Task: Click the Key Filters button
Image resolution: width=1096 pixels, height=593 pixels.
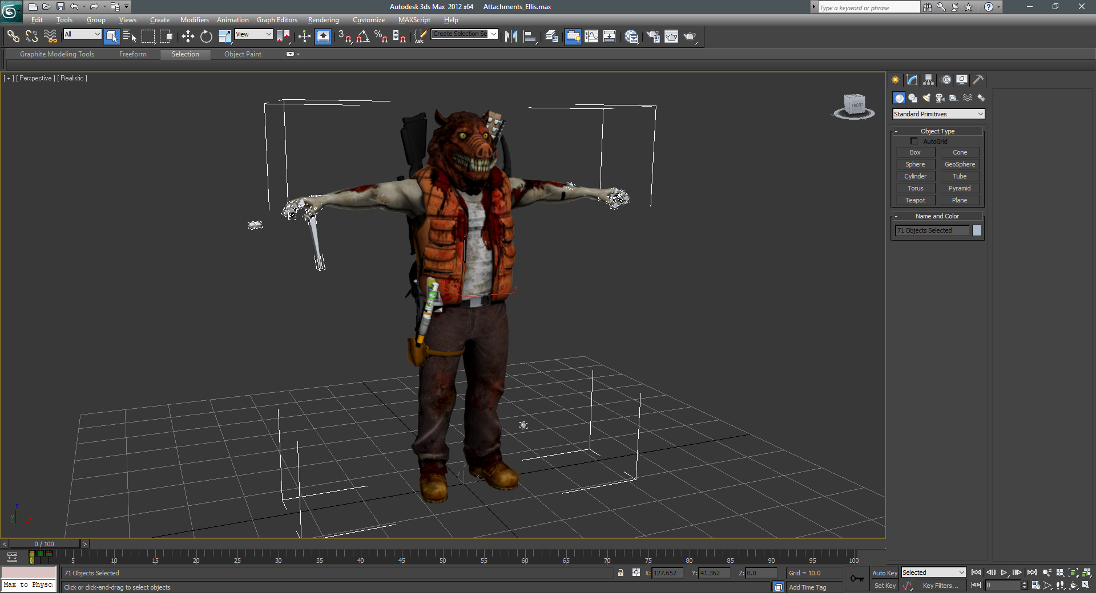Action: tap(940, 586)
